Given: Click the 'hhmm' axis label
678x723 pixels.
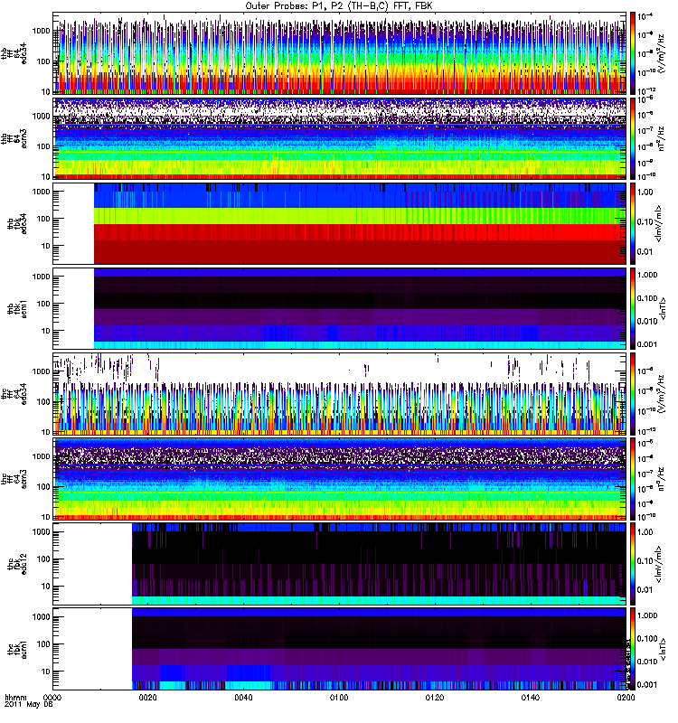Looking at the screenshot, I should [15, 698].
